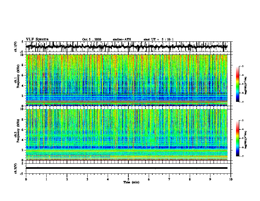The width and height of the screenshot is (260, 201).
Task: Click the time axis tick label "3"
Action: point(87,179)
